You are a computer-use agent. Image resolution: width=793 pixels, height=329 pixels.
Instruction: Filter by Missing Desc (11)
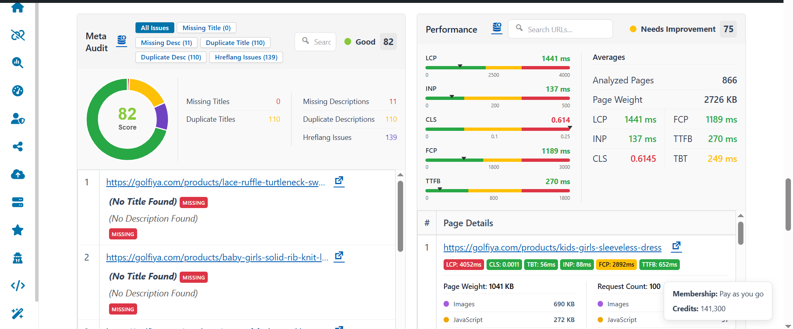[166, 43]
